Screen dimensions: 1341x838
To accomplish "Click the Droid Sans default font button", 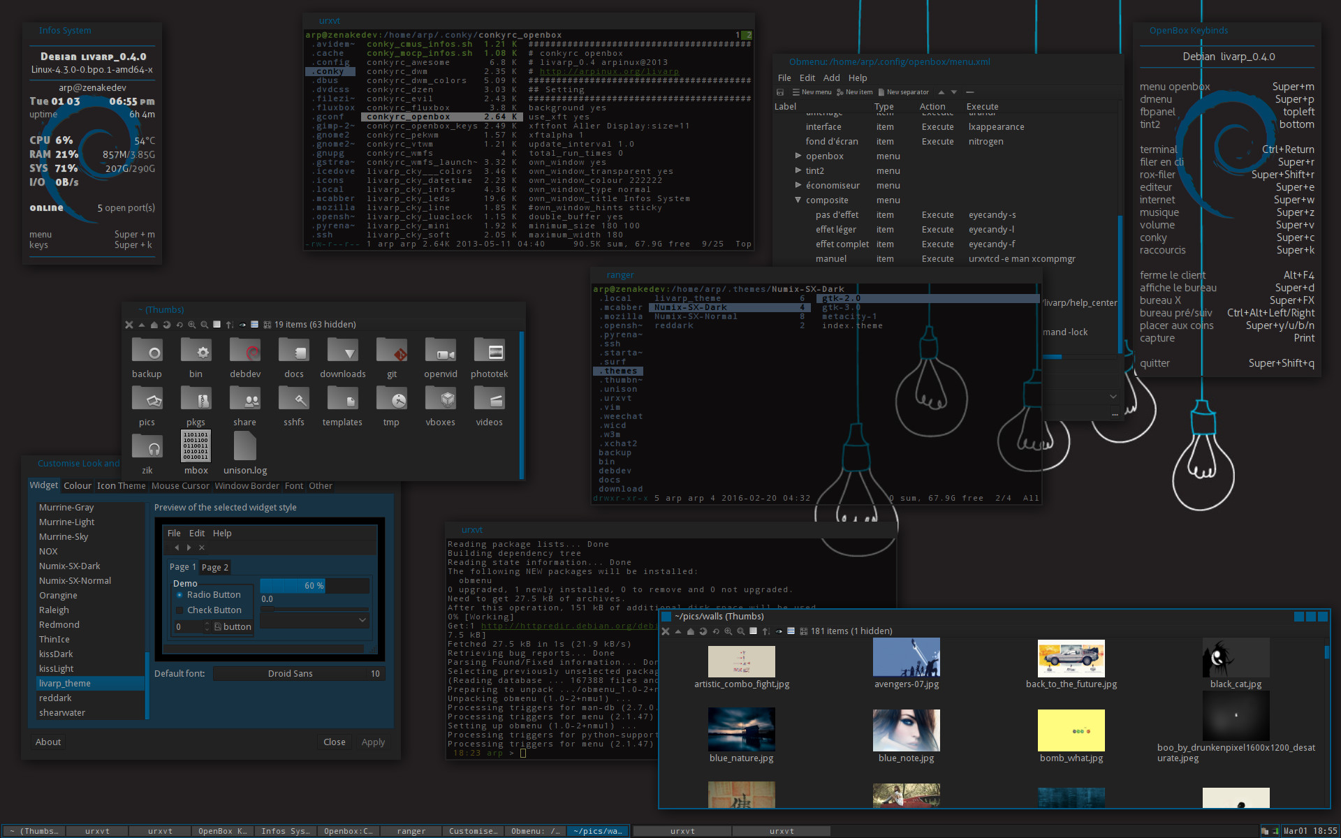I will point(299,674).
